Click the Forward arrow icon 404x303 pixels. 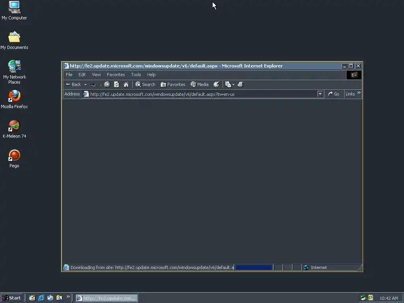pos(93,84)
